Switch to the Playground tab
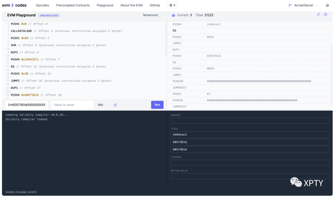Image resolution: width=334 pixels, height=197 pixels. click(x=105, y=5)
